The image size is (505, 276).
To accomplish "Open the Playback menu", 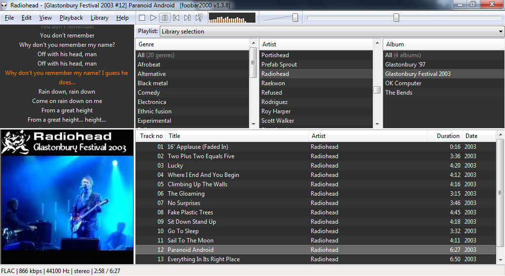I will coord(71,18).
